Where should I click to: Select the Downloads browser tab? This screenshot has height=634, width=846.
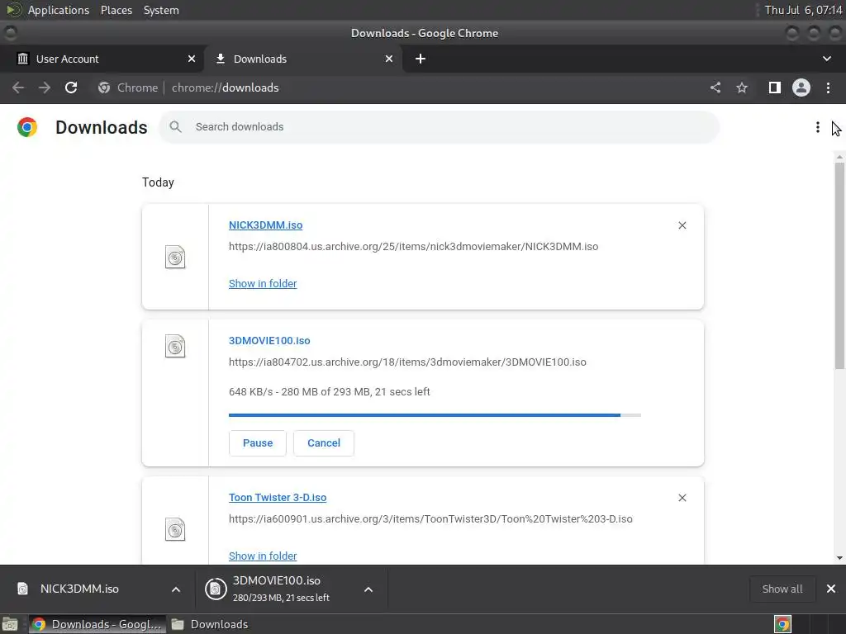pyautogui.click(x=303, y=59)
